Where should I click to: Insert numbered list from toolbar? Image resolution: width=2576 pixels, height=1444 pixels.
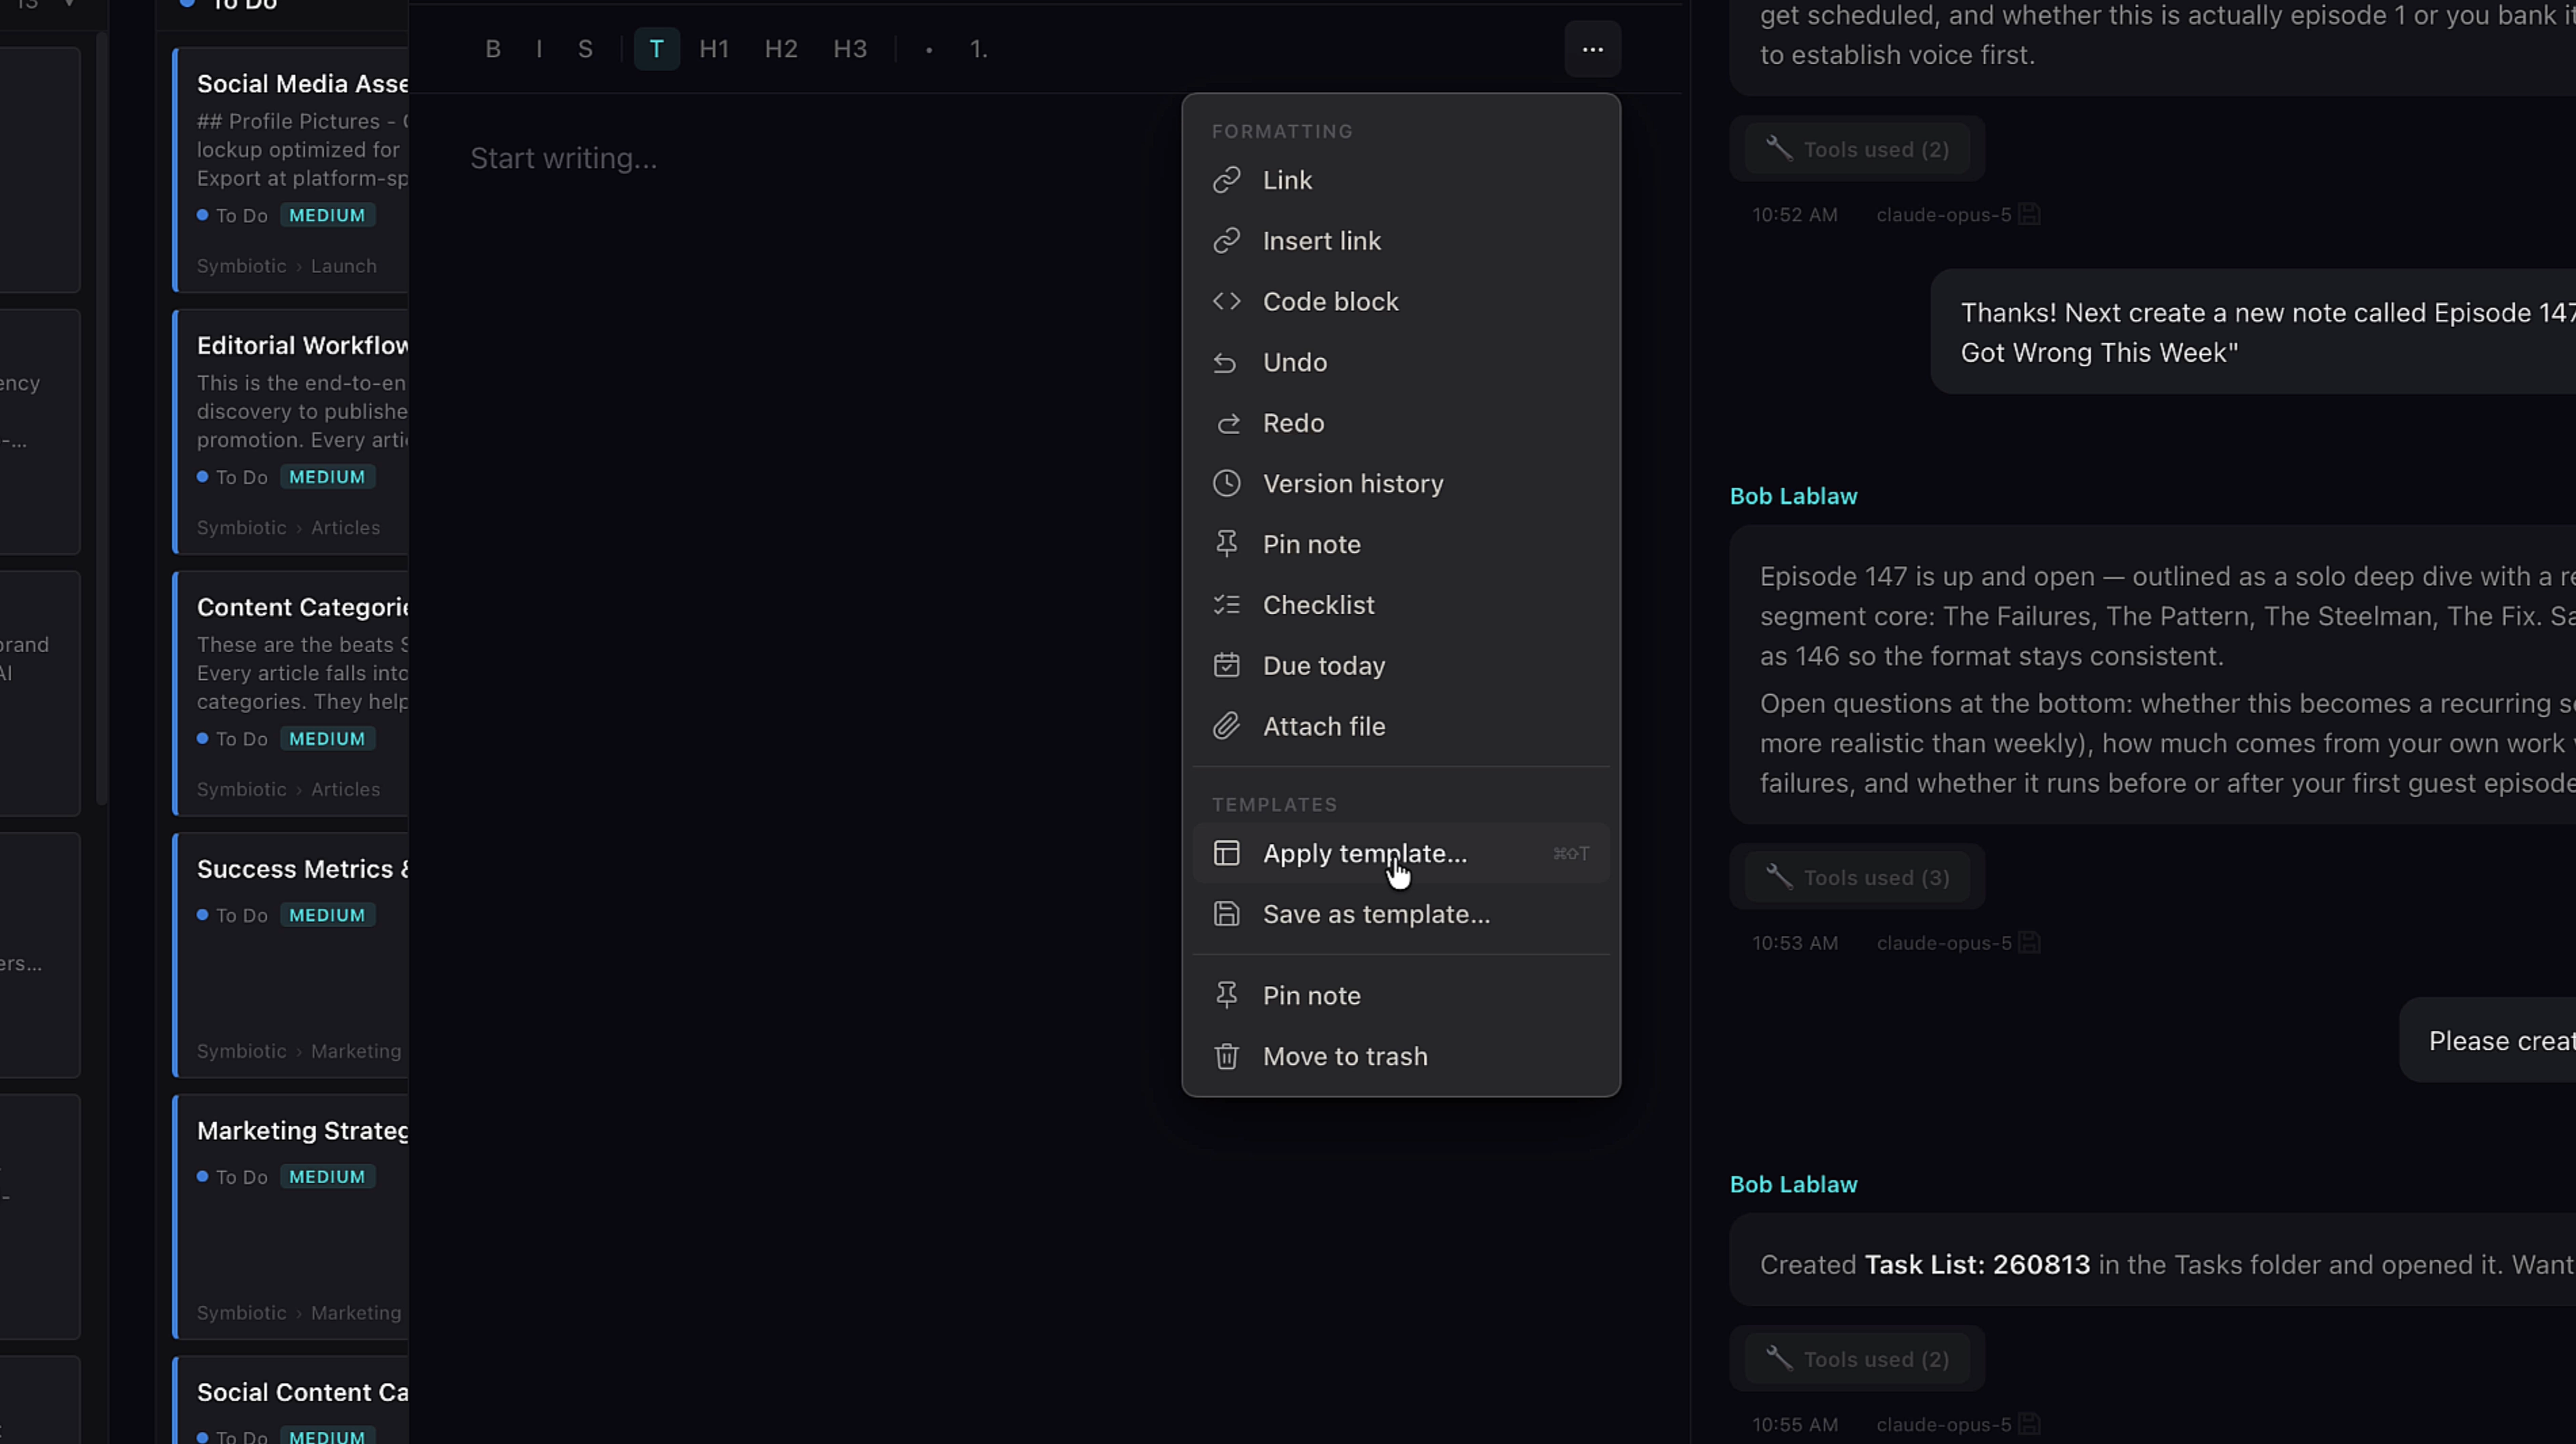[978, 49]
